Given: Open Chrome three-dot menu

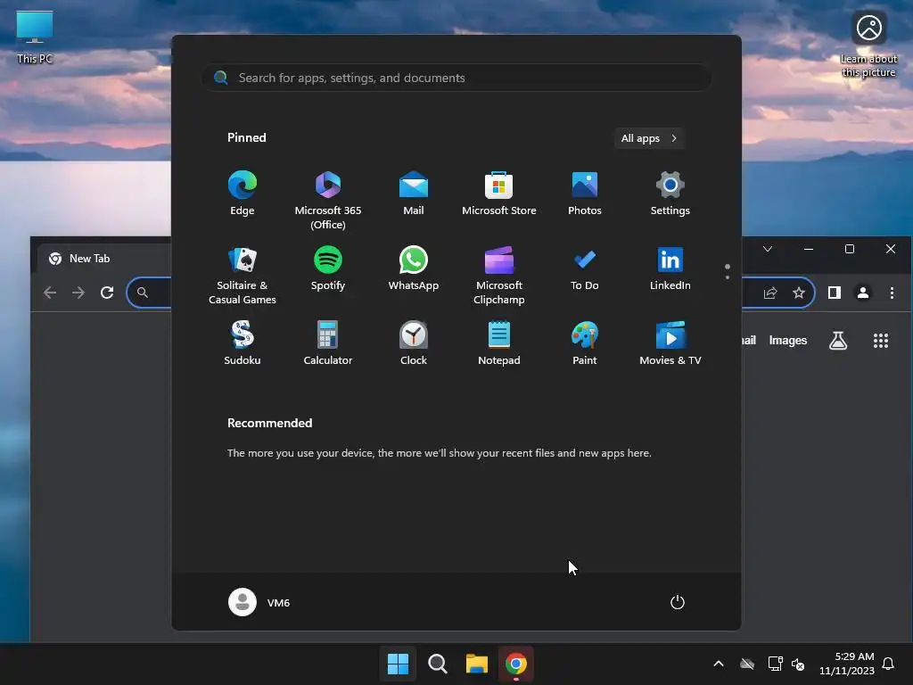Looking at the screenshot, I should click(x=892, y=293).
